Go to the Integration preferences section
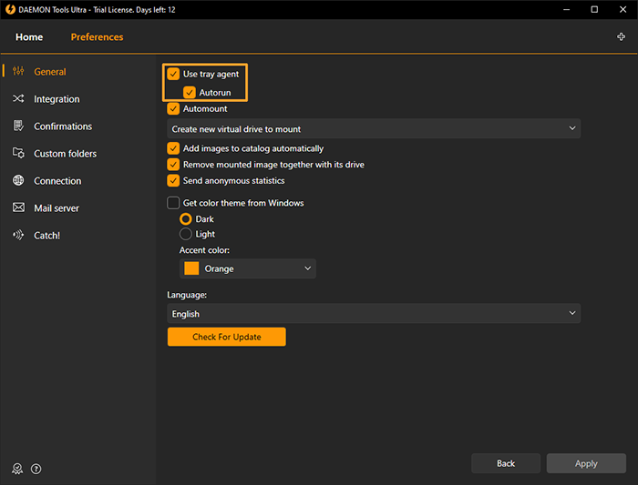Viewport: 638px width, 485px height. [x=57, y=99]
